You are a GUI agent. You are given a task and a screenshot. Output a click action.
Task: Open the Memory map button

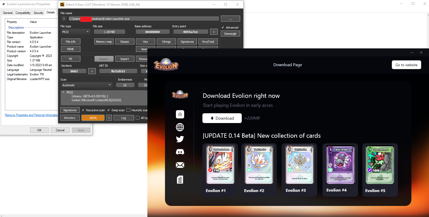[104, 42]
